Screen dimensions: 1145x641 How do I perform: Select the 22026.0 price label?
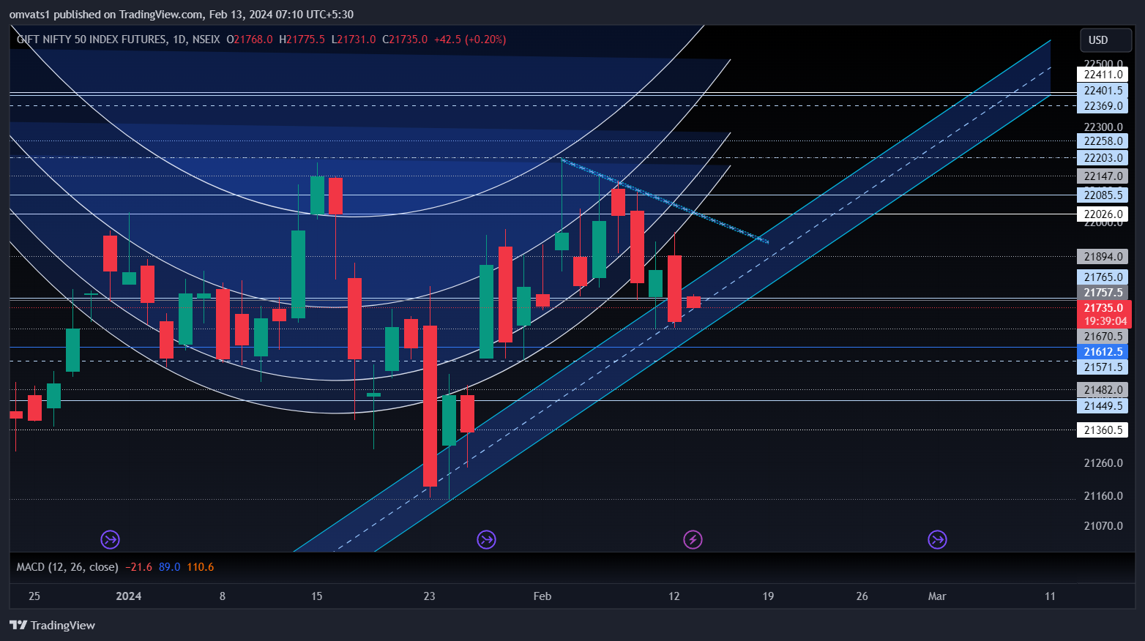1103,214
